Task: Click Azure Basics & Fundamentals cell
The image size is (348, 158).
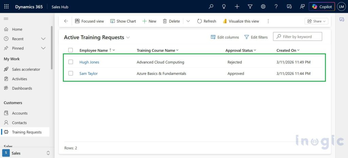Action: click(161, 73)
